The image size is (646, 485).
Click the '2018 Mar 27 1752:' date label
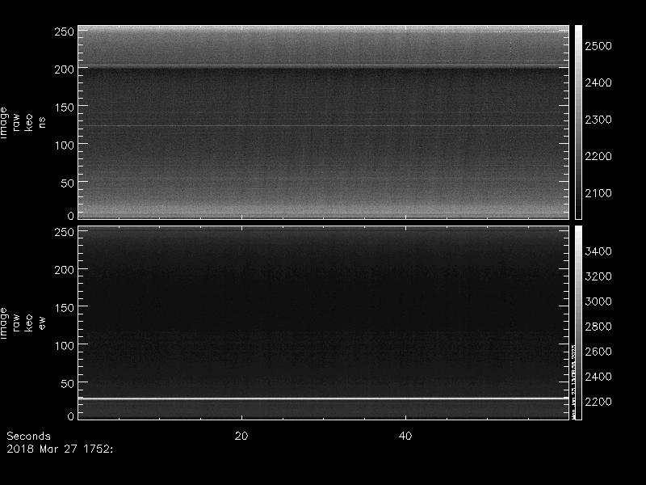pos(59,447)
